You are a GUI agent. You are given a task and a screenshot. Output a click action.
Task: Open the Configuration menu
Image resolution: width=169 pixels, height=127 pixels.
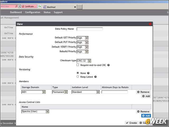(x=33, y=12)
